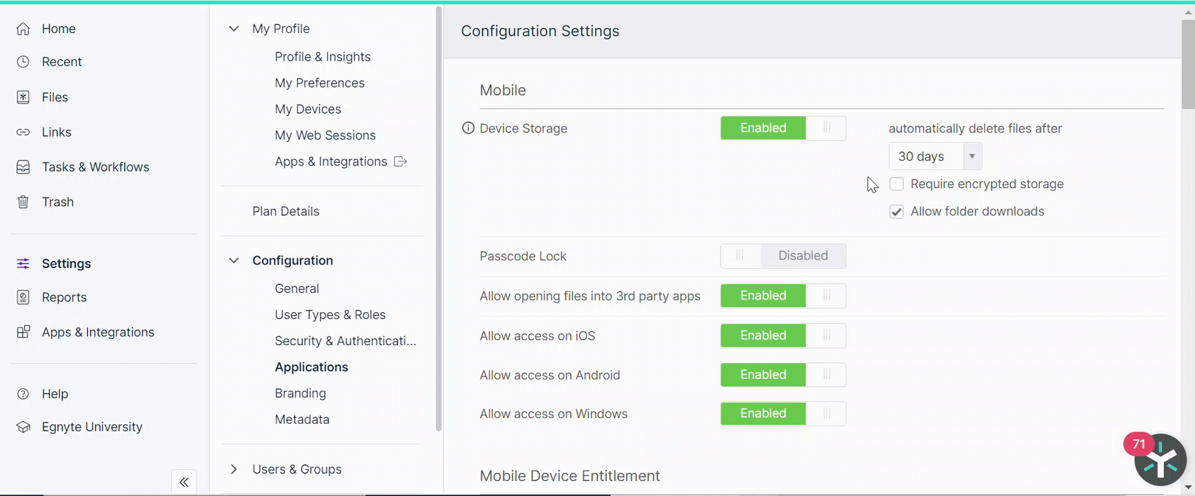The height and width of the screenshot is (496, 1195).
Task: Click the Mobile Device Entitlement heading
Action: click(x=570, y=476)
